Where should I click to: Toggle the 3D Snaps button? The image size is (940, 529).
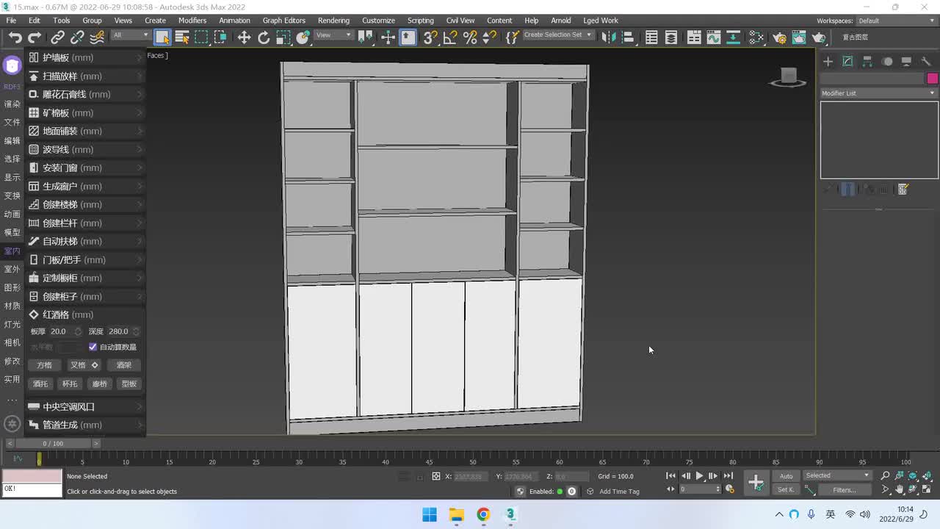click(x=430, y=37)
